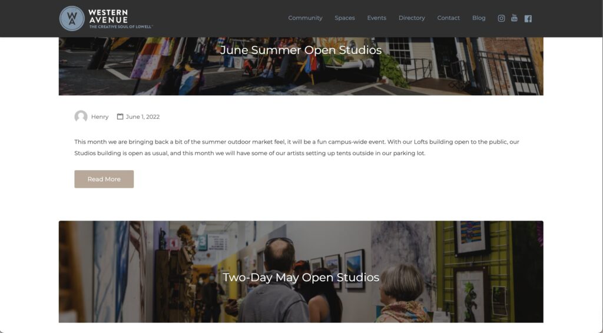This screenshot has width=603, height=333.
Task: Select Contact in the top navigation
Action: coord(448,18)
